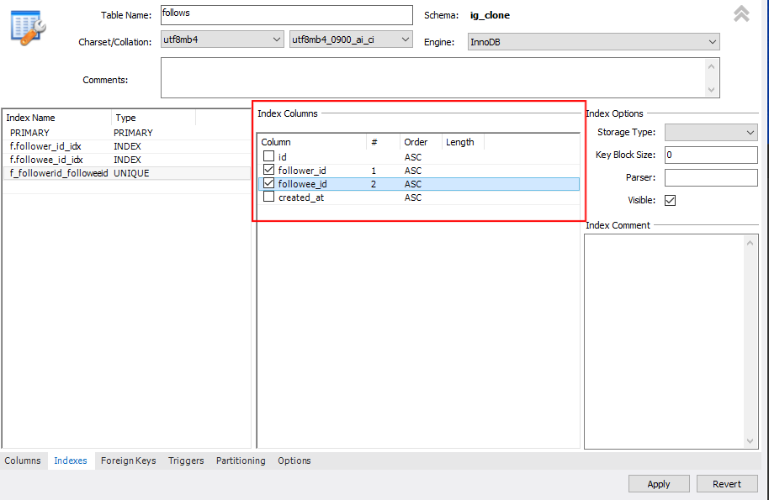Uncheck the followee_id column checkbox

coord(268,184)
